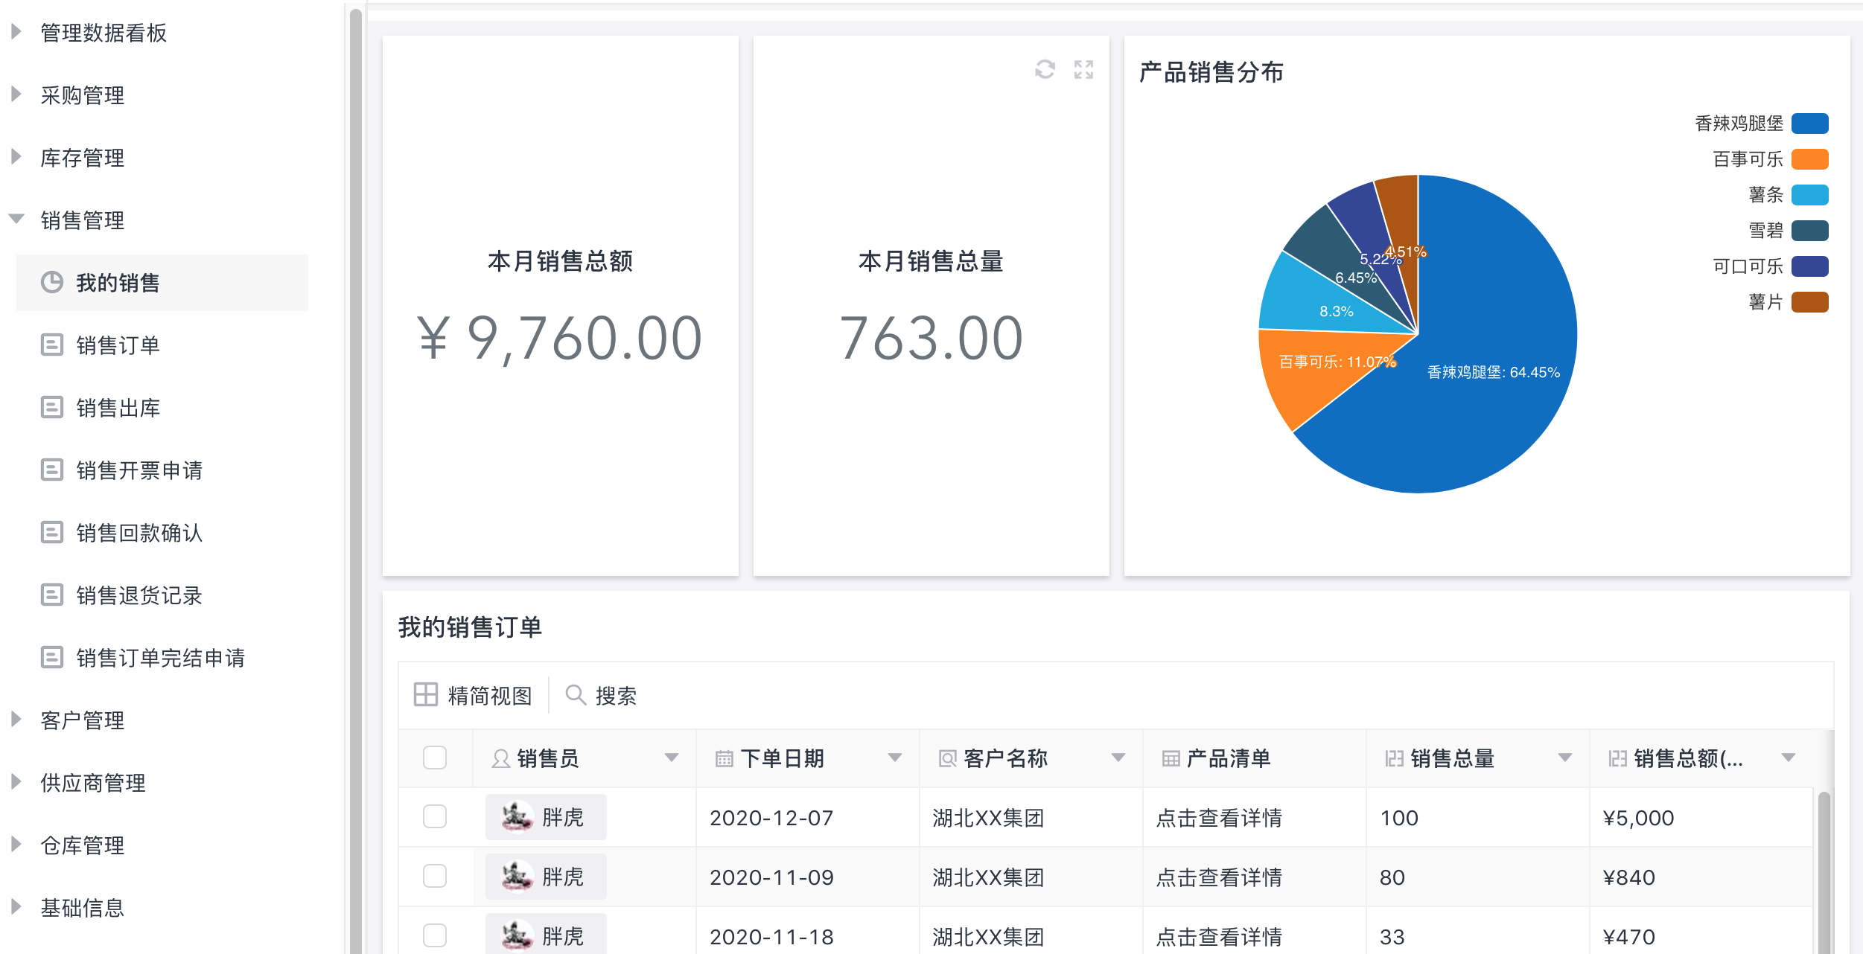
Task: Expand the 基础信息 menu group
Action: [x=16, y=907]
